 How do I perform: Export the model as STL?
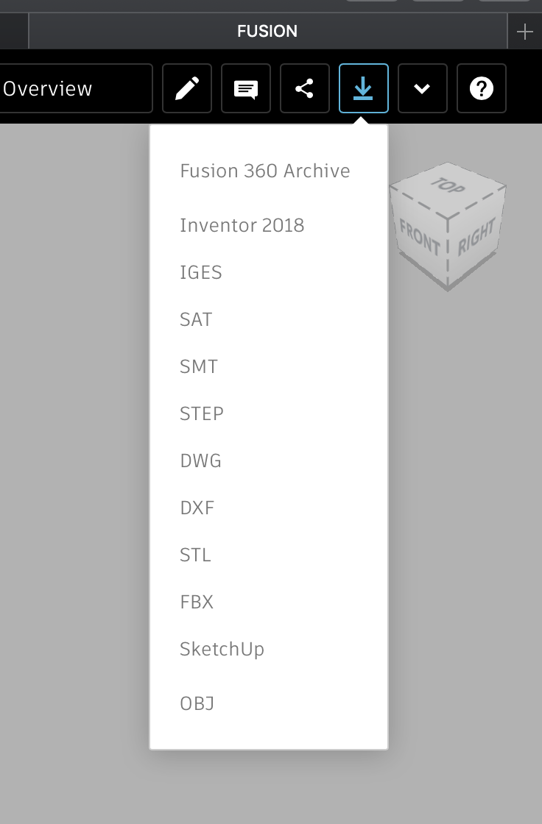(194, 554)
